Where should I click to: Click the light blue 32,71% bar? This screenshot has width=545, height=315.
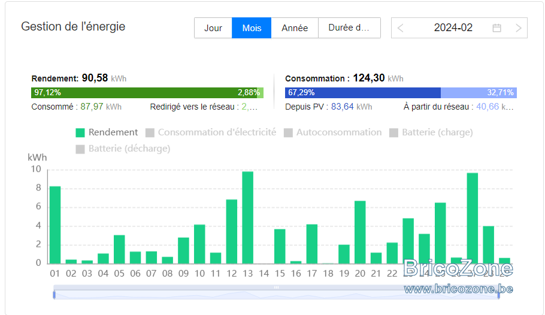pos(479,93)
